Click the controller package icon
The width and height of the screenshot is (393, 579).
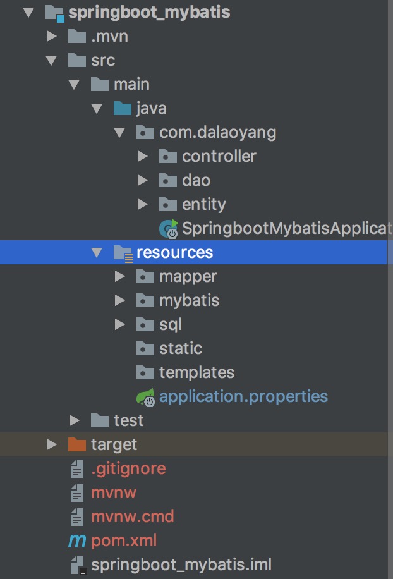coord(168,156)
